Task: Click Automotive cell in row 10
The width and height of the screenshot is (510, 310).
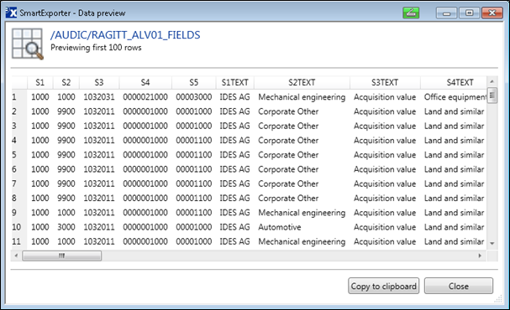Action: point(302,227)
